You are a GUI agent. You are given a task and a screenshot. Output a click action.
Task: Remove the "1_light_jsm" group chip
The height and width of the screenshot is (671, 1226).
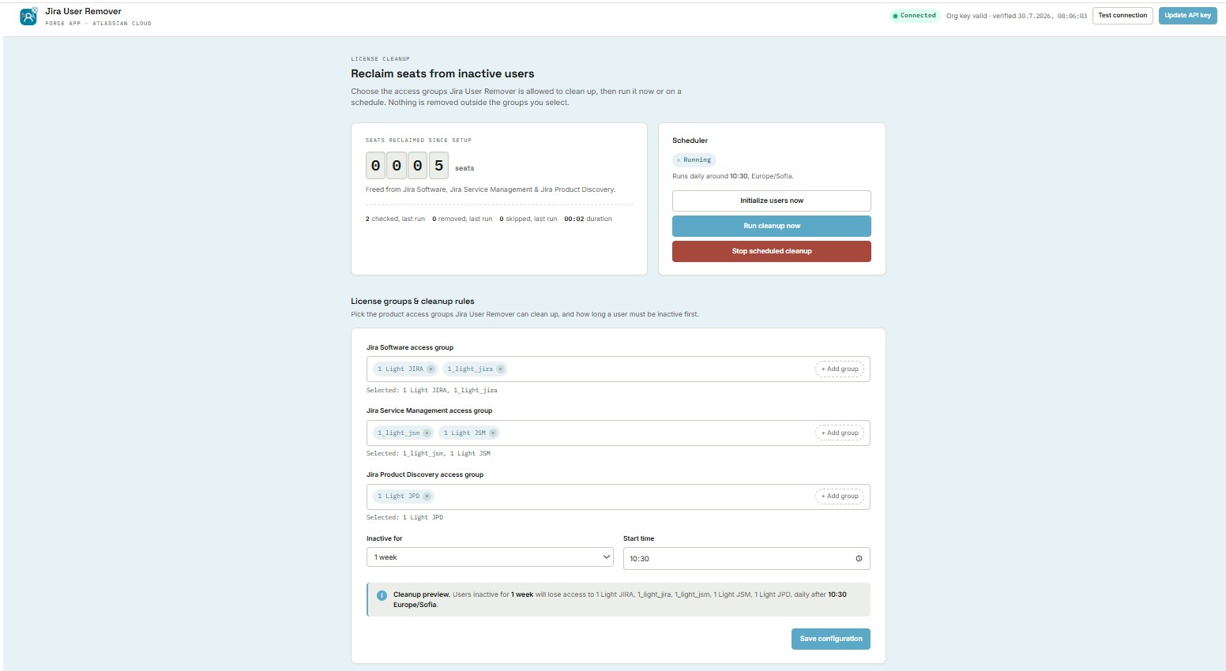point(427,433)
